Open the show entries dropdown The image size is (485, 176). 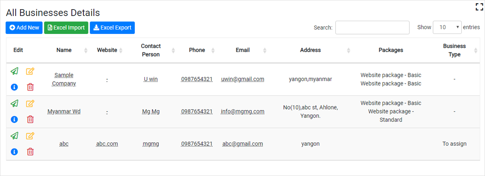447,27
